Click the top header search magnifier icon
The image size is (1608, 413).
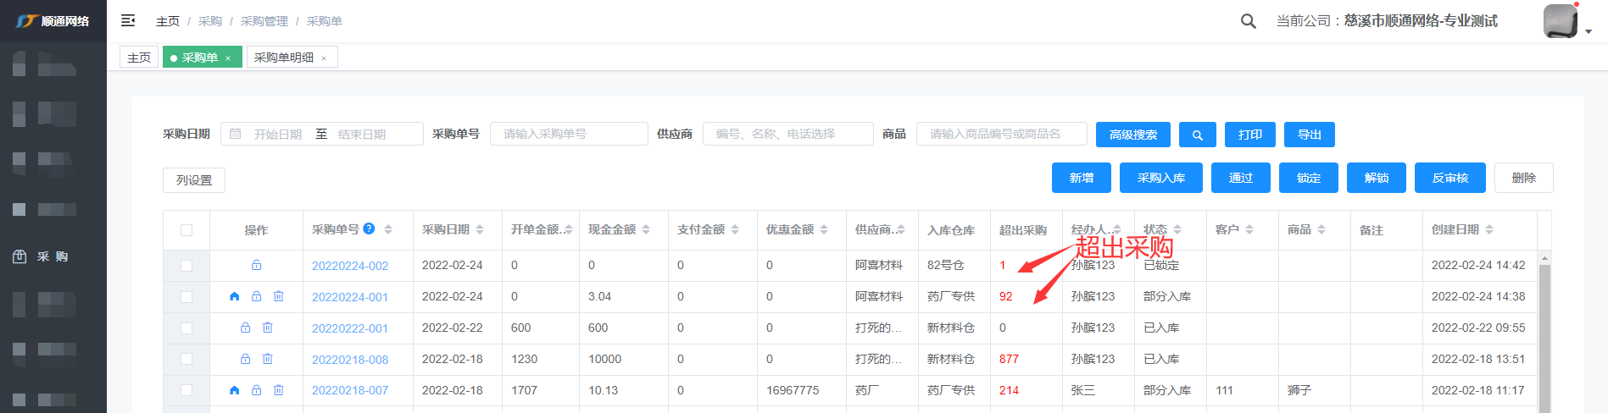(x=1248, y=21)
